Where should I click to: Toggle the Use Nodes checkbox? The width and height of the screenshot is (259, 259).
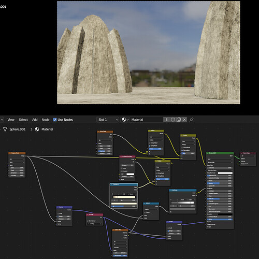[55, 120]
